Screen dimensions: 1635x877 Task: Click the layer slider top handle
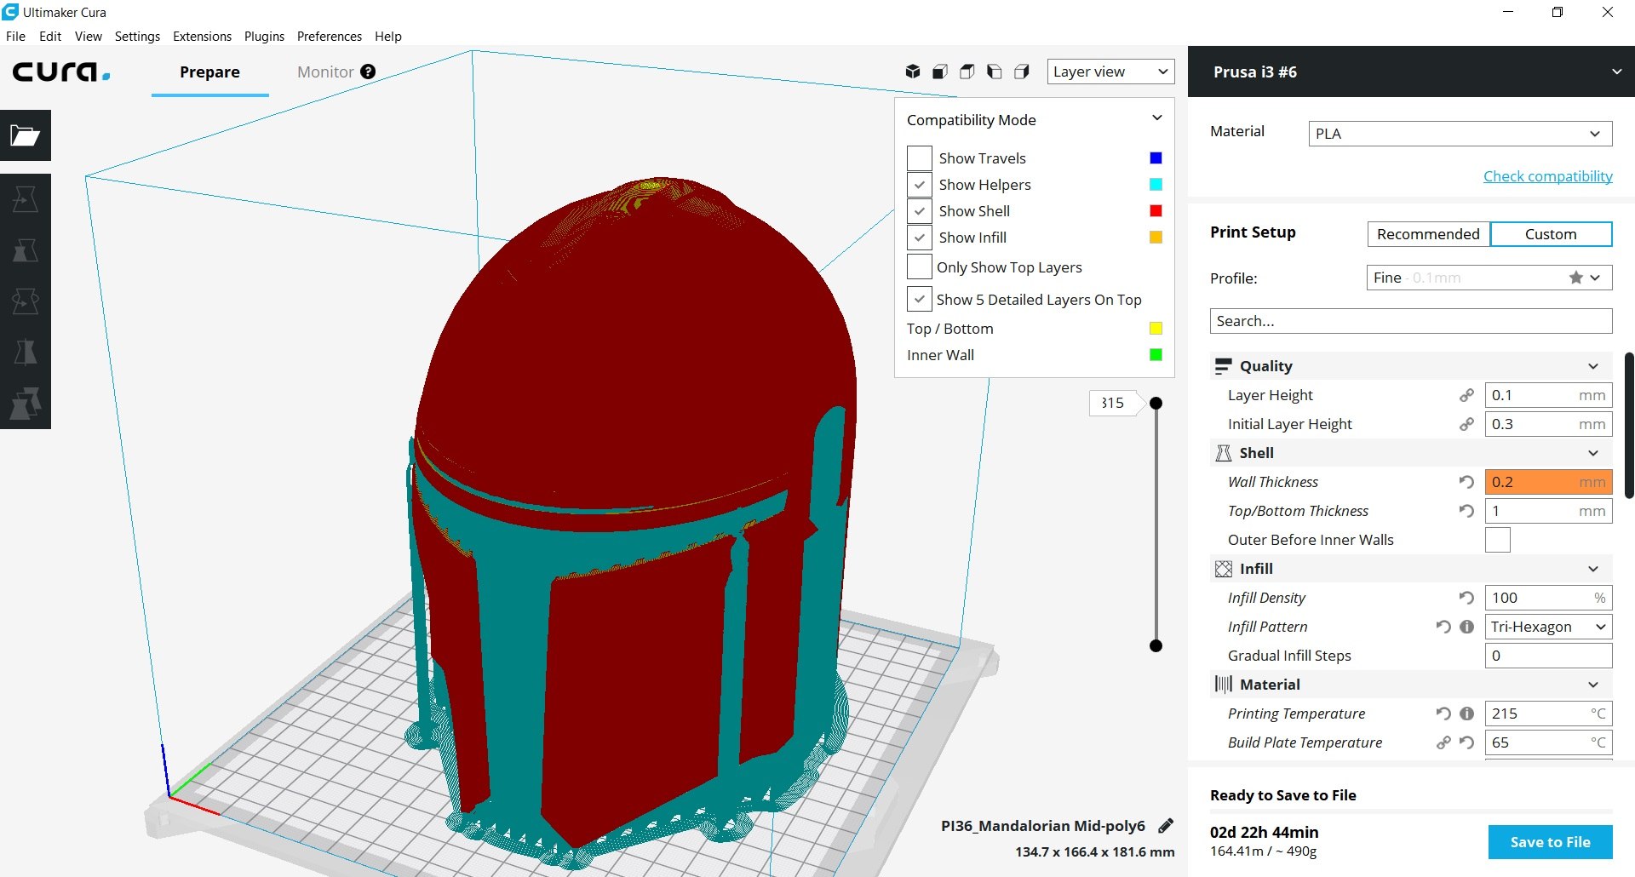1156,403
